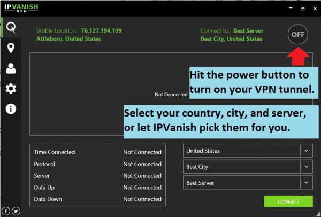
Task: Close the IPVanish window
Action: coord(315,9)
